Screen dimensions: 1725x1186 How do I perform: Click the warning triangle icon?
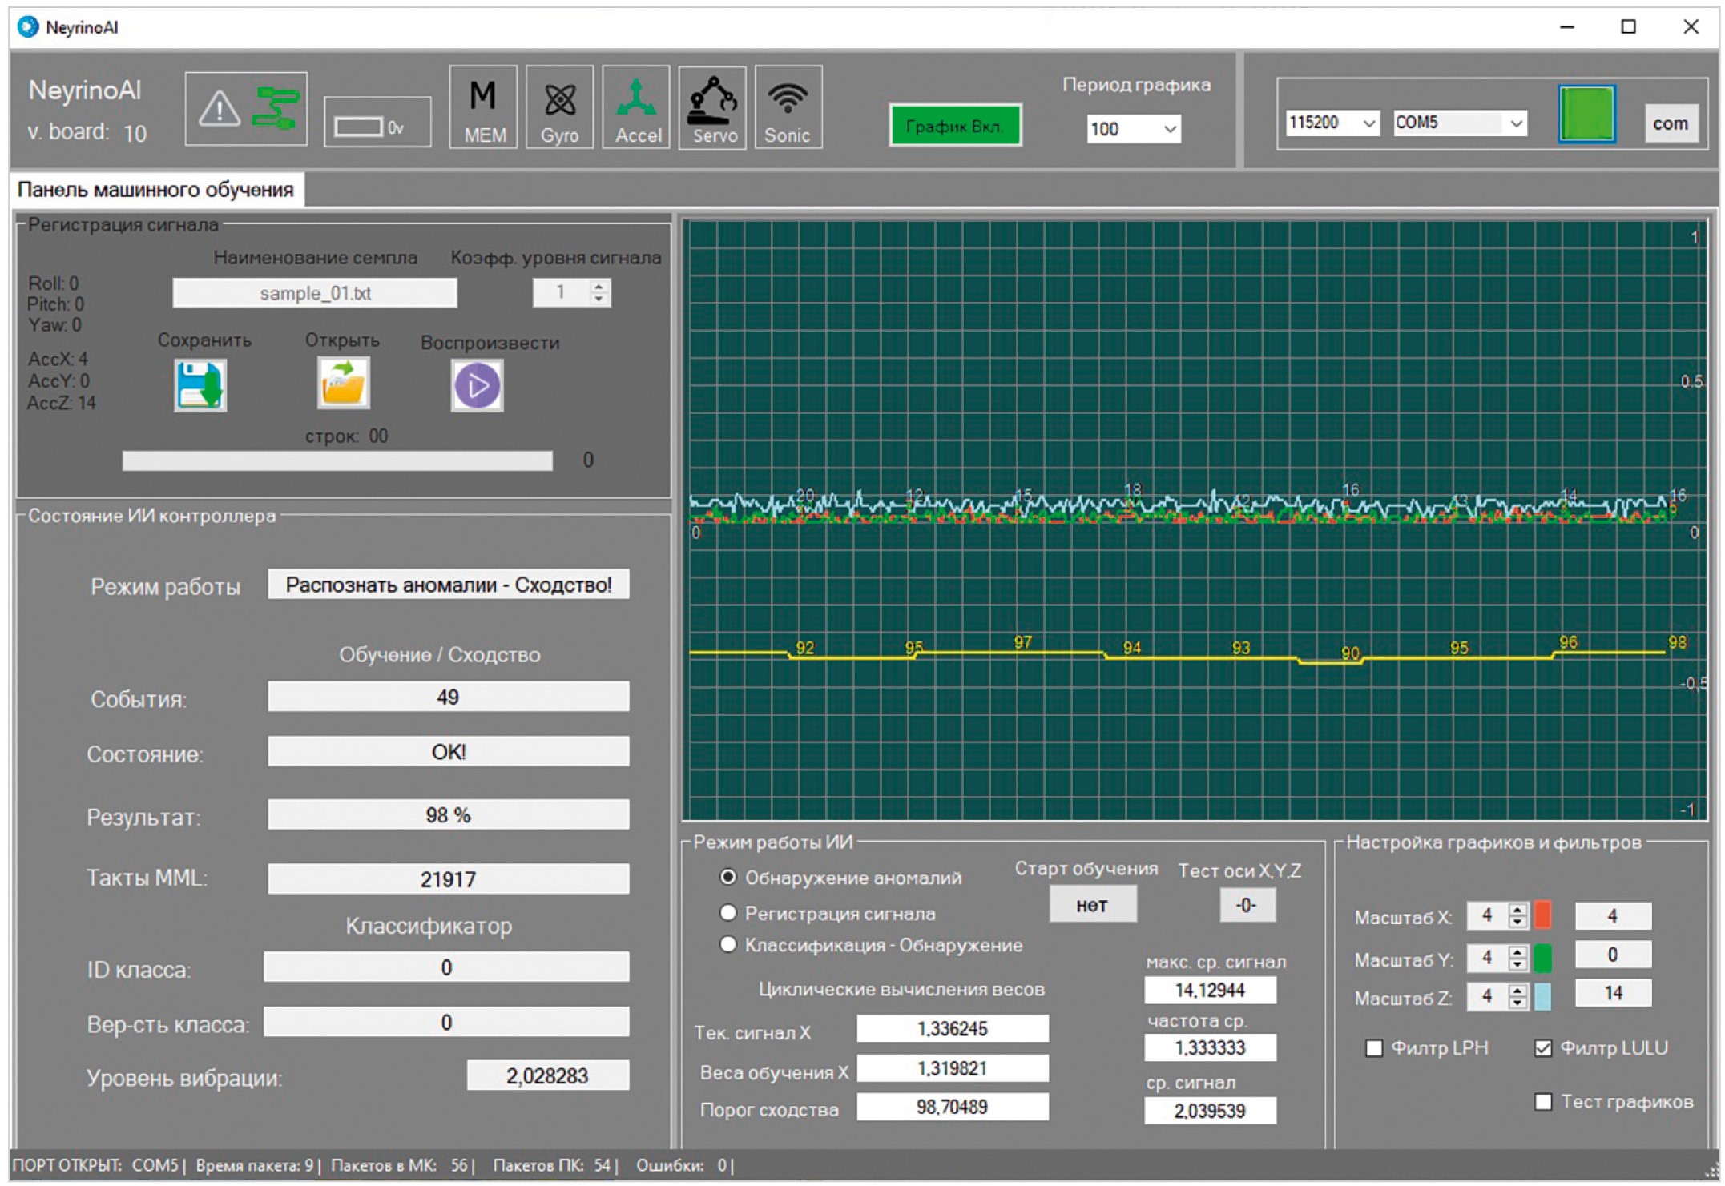click(x=220, y=109)
